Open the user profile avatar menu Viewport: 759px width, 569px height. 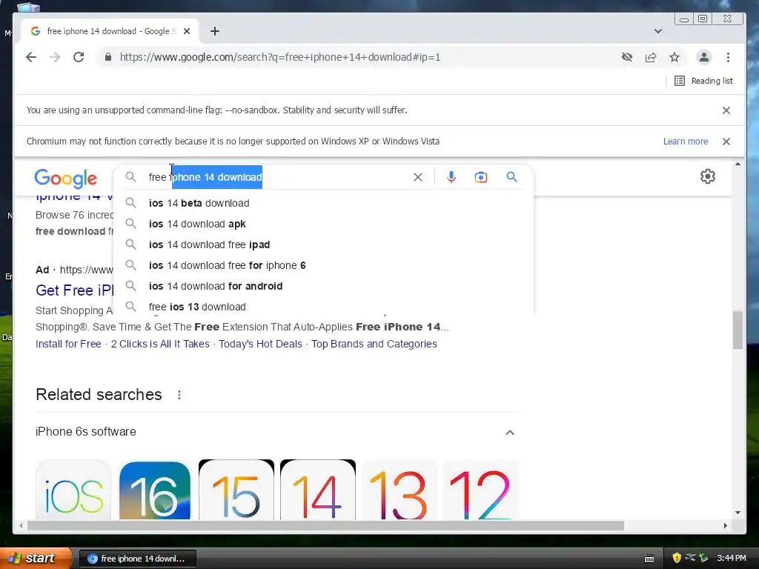(x=704, y=57)
